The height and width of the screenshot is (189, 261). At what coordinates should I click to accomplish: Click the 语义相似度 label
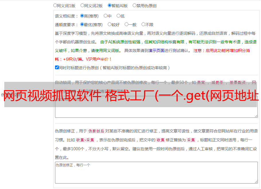point(66,16)
